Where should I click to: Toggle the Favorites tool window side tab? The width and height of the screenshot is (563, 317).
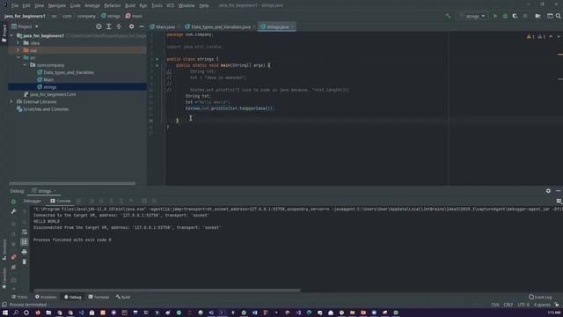click(4, 277)
